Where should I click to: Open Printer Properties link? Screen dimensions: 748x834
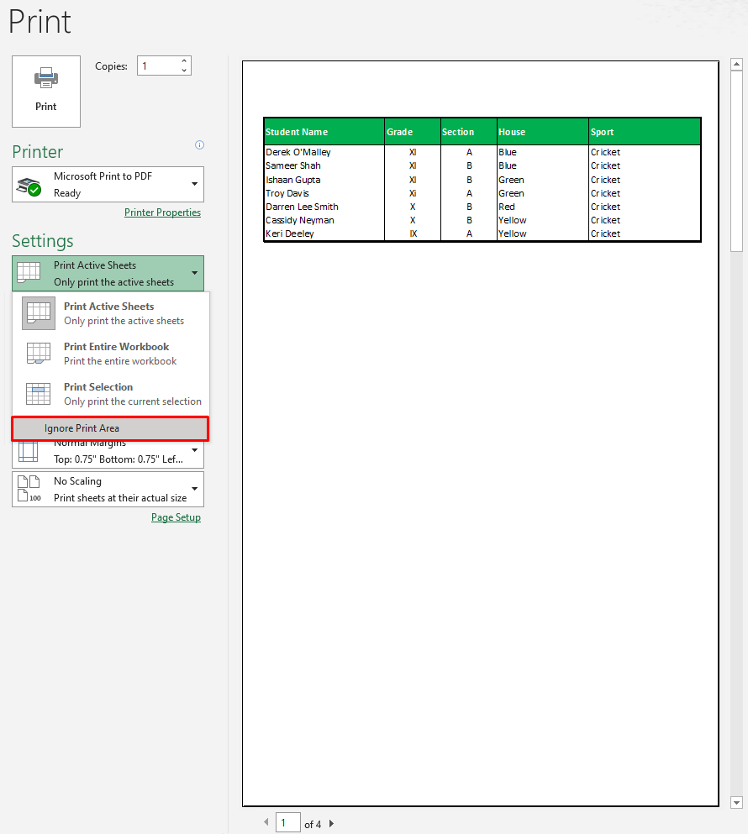point(162,212)
